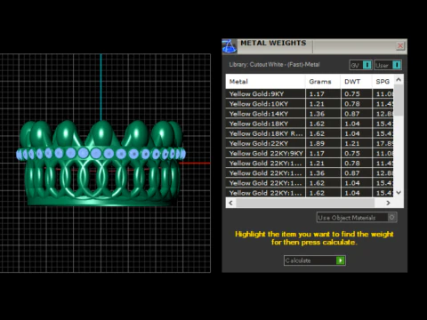Select the green crown ring model
This screenshot has width=427, height=320.
click(101, 163)
